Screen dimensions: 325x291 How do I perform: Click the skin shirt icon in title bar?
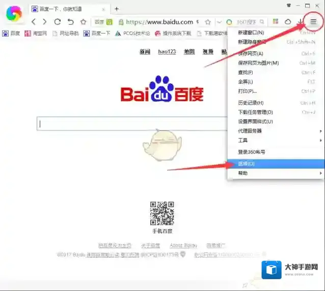point(289,6)
